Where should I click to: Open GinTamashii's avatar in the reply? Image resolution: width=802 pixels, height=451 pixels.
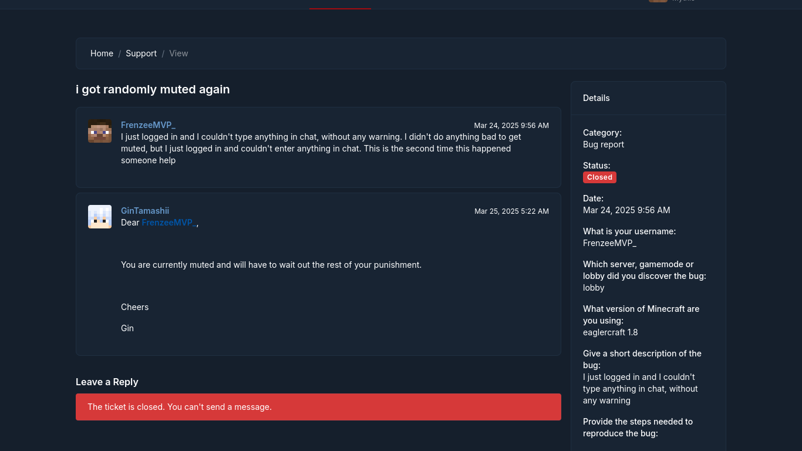click(99, 217)
